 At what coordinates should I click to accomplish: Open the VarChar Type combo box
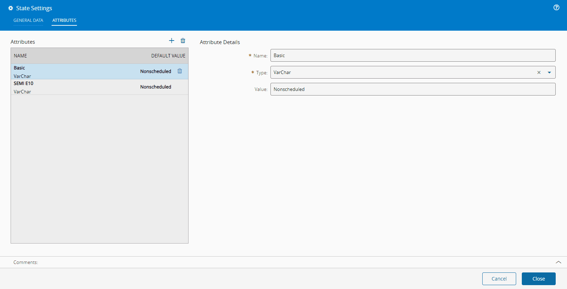402,73
